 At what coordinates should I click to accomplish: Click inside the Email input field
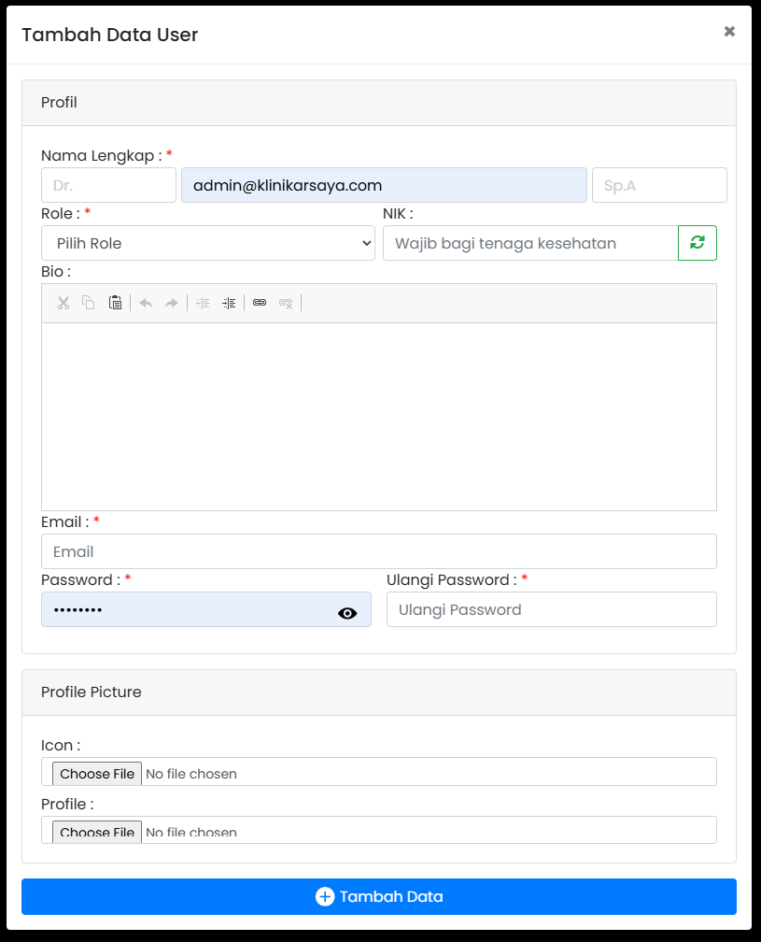[378, 551]
